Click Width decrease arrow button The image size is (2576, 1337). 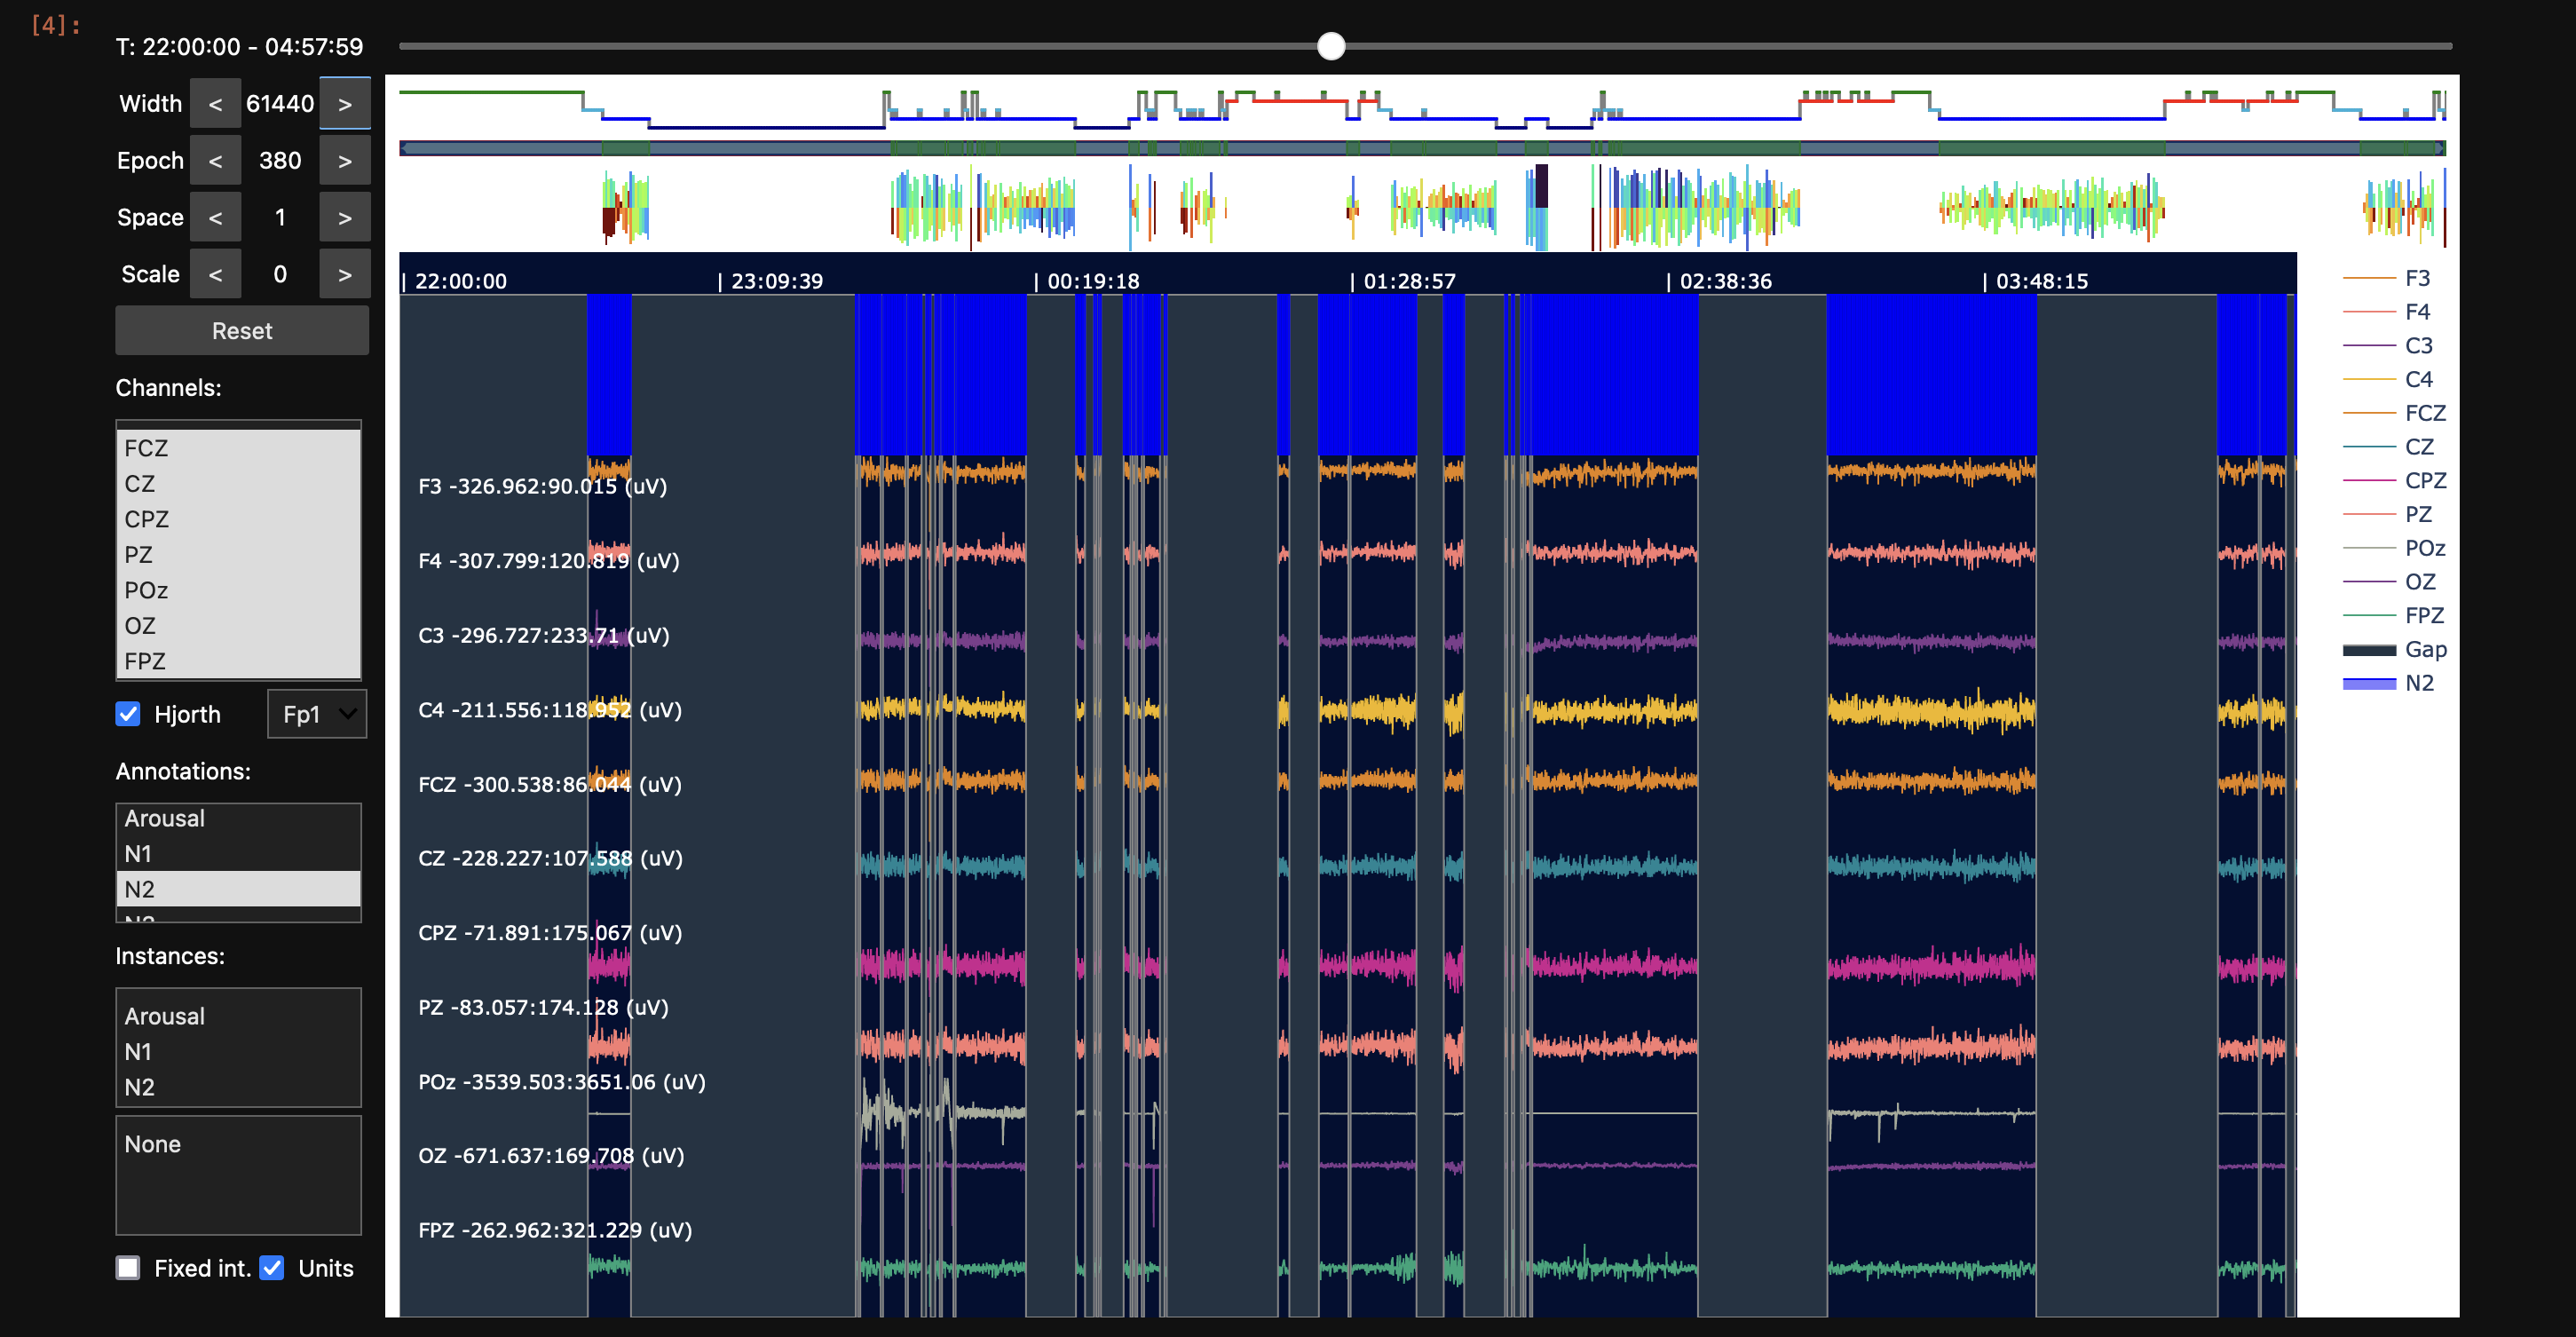(x=215, y=104)
